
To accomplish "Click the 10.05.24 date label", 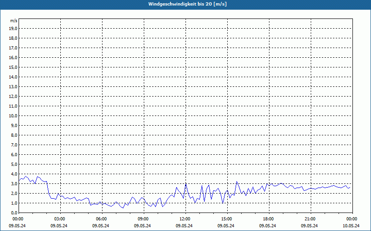I will tap(351, 225).
